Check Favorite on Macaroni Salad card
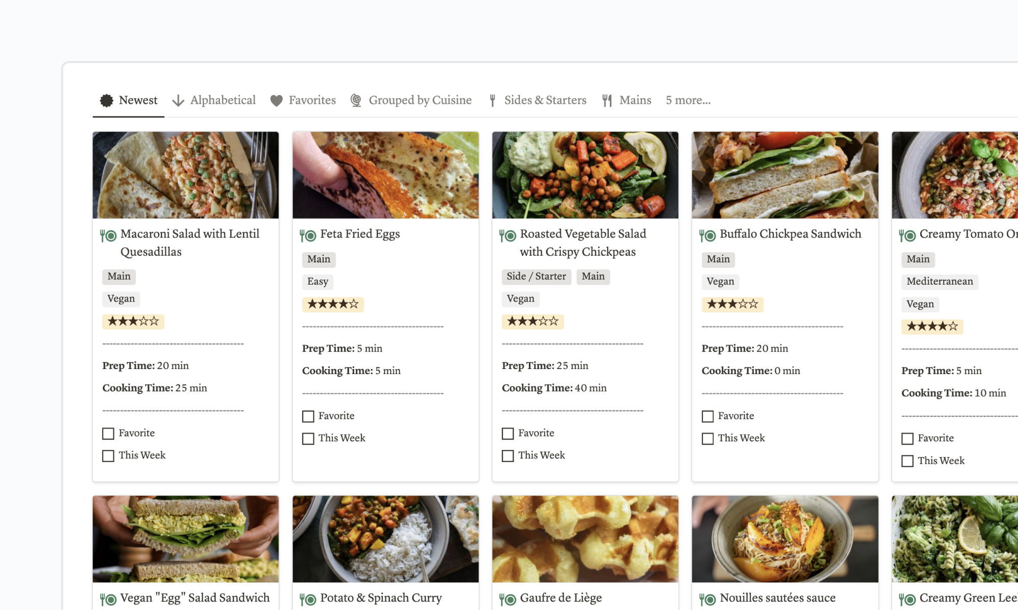The width and height of the screenshot is (1018, 610). pyautogui.click(x=108, y=434)
